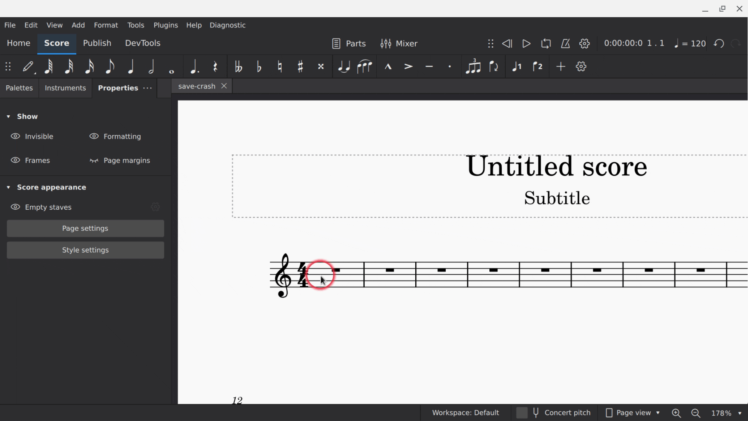Select the note input pencil tool
Image resolution: width=748 pixels, height=421 pixels.
27,66
